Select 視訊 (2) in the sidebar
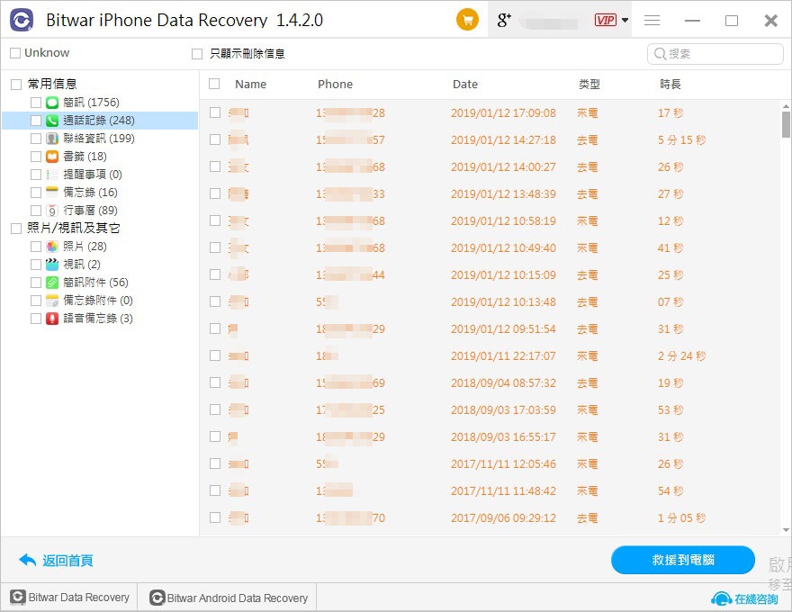Image resolution: width=792 pixels, height=612 pixels. tap(82, 264)
